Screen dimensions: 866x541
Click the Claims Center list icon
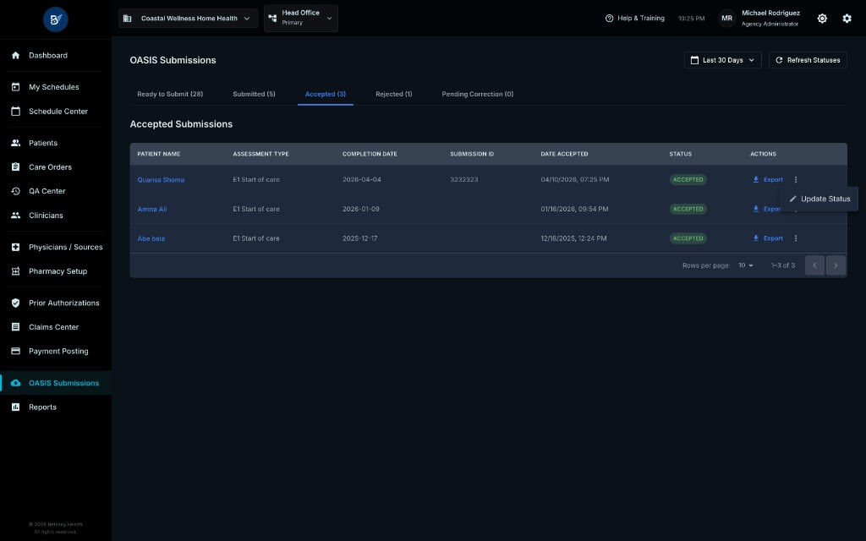[x=15, y=327]
